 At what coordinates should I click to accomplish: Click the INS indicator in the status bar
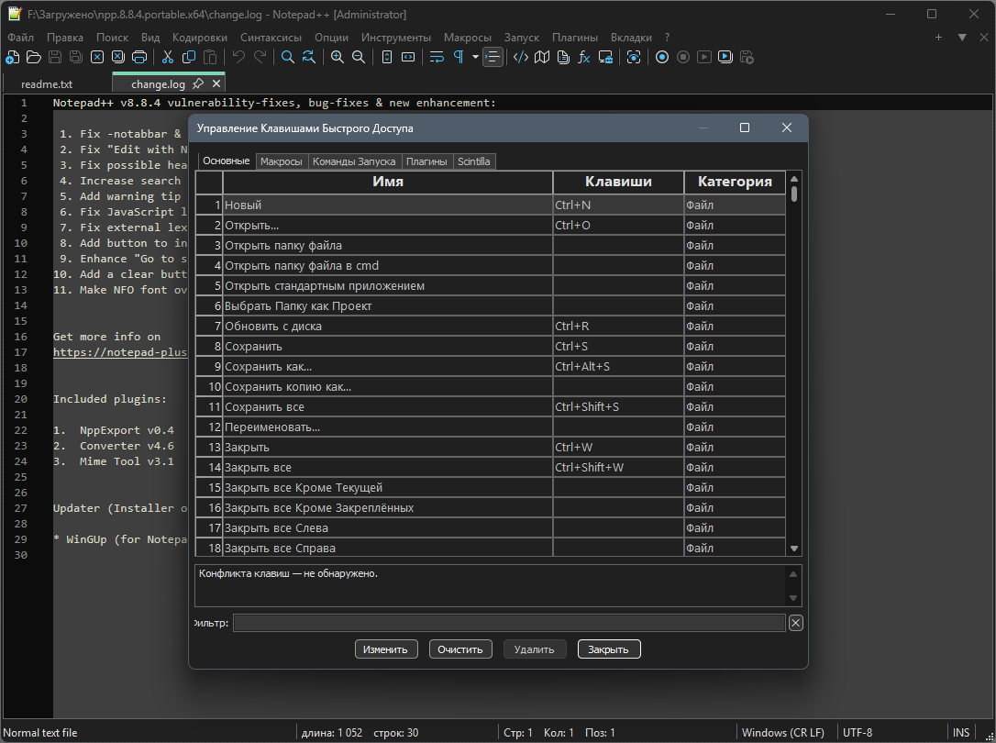click(960, 732)
